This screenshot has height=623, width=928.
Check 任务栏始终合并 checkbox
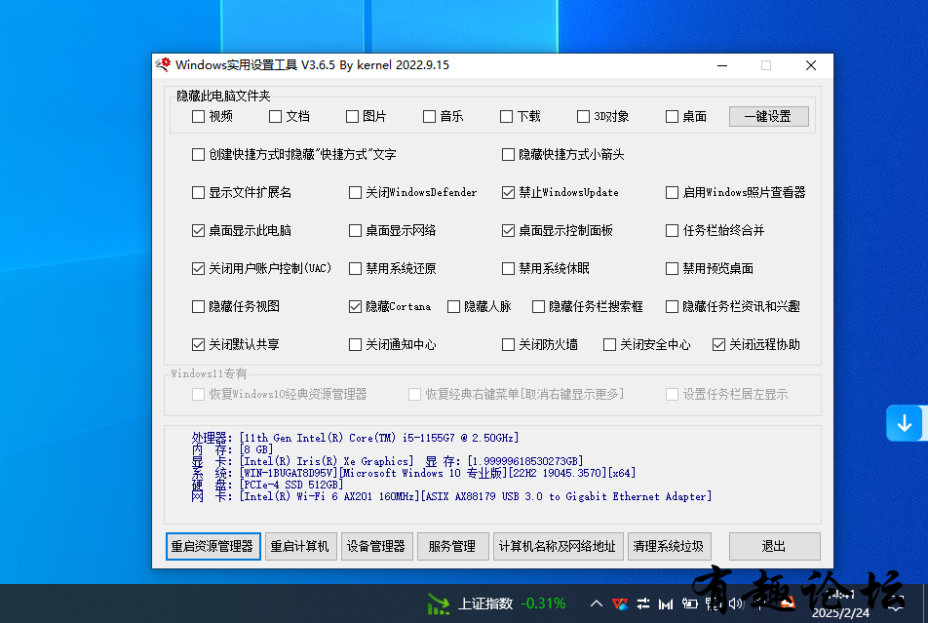tap(672, 230)
